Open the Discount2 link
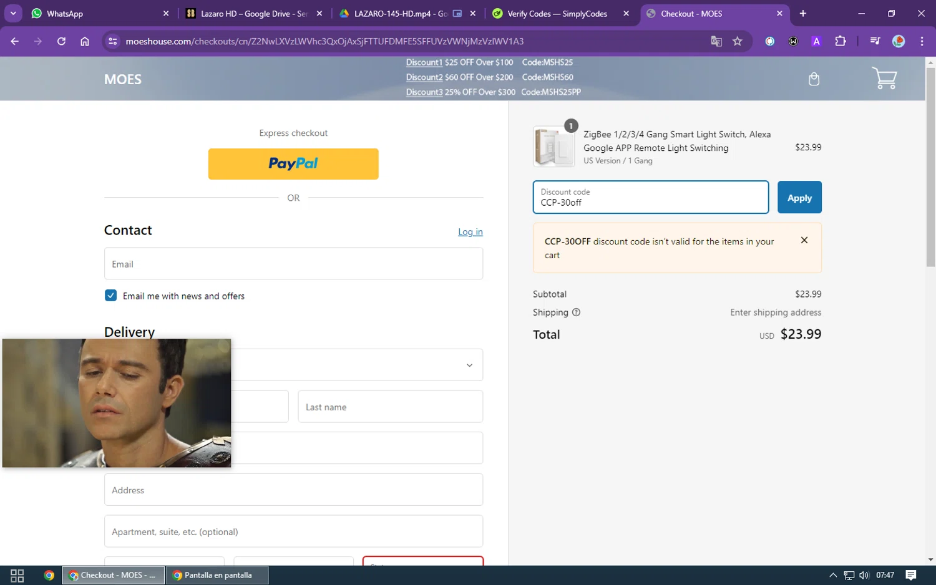The height and width of the screenshot is (585, 936). coord(424,77)
